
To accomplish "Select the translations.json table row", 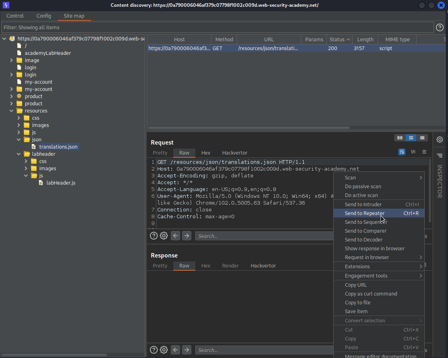I will click(x=296, y=48).
